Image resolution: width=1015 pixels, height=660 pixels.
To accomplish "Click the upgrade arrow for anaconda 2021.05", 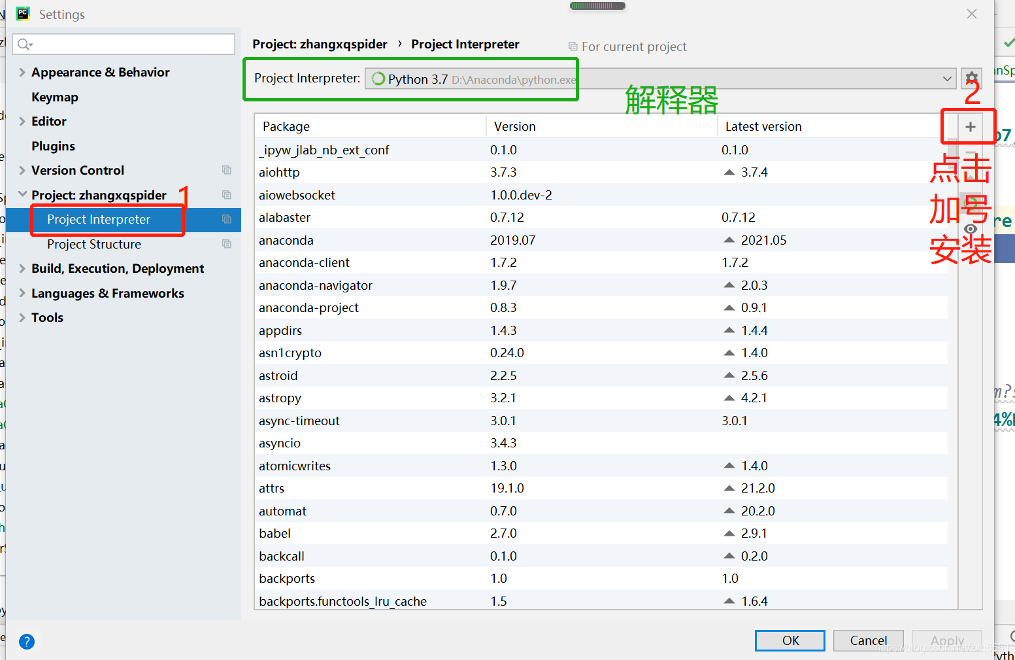I will pos(729,240).
